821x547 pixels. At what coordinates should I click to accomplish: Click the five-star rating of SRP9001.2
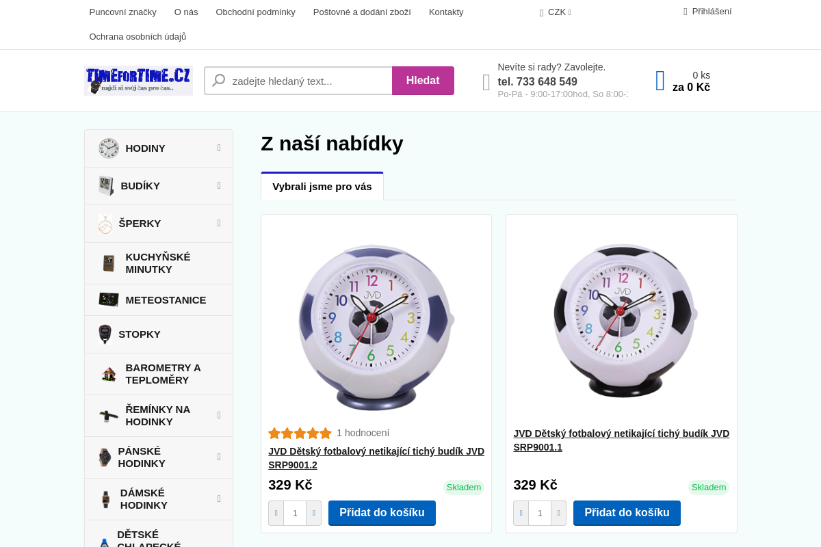point(300,433)
